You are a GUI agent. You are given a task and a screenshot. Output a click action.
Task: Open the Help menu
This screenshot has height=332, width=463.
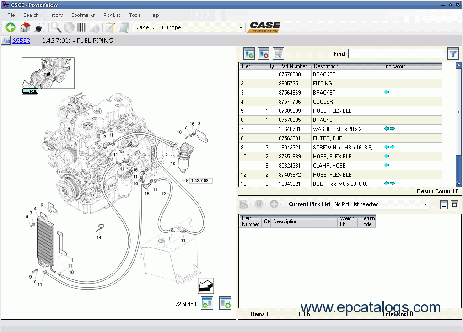pos(154,15)
